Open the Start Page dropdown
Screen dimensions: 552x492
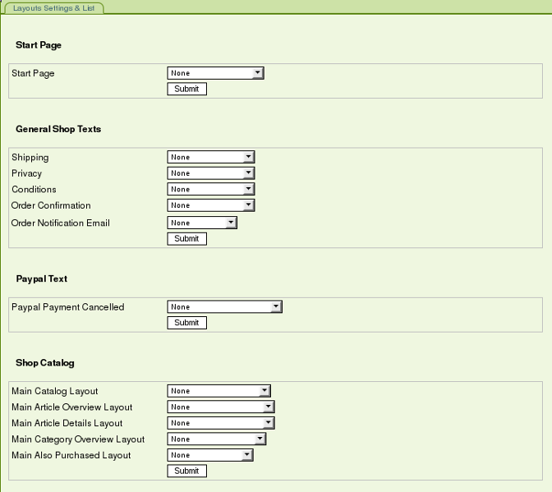pos(214,73)
